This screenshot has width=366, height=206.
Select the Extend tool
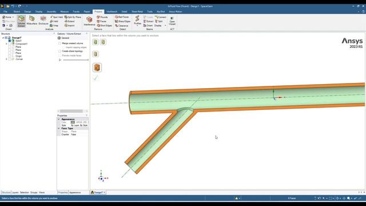coord(70,21)
